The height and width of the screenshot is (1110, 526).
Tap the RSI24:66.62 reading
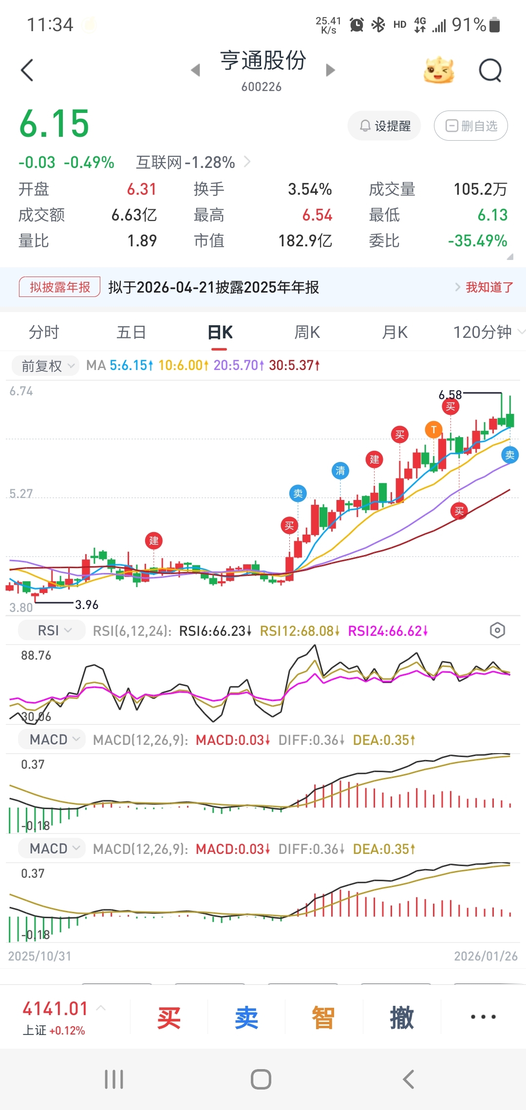pos(388,631)
